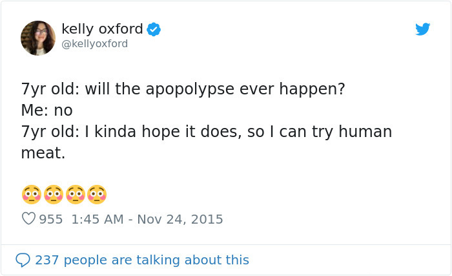452x276 pixels.
Task: Click the line asking about the apopolypse
Action: tap(183, 89)
